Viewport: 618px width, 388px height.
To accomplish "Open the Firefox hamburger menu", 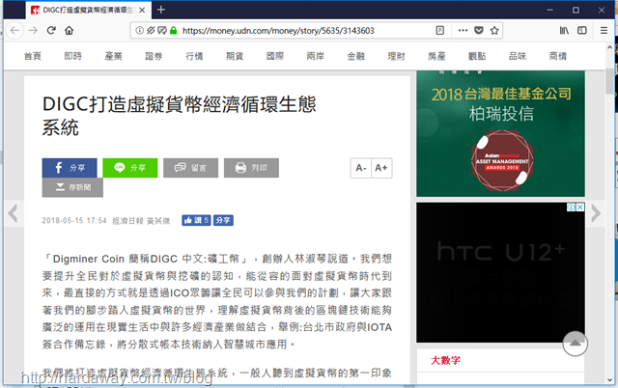I will [604, 30].
